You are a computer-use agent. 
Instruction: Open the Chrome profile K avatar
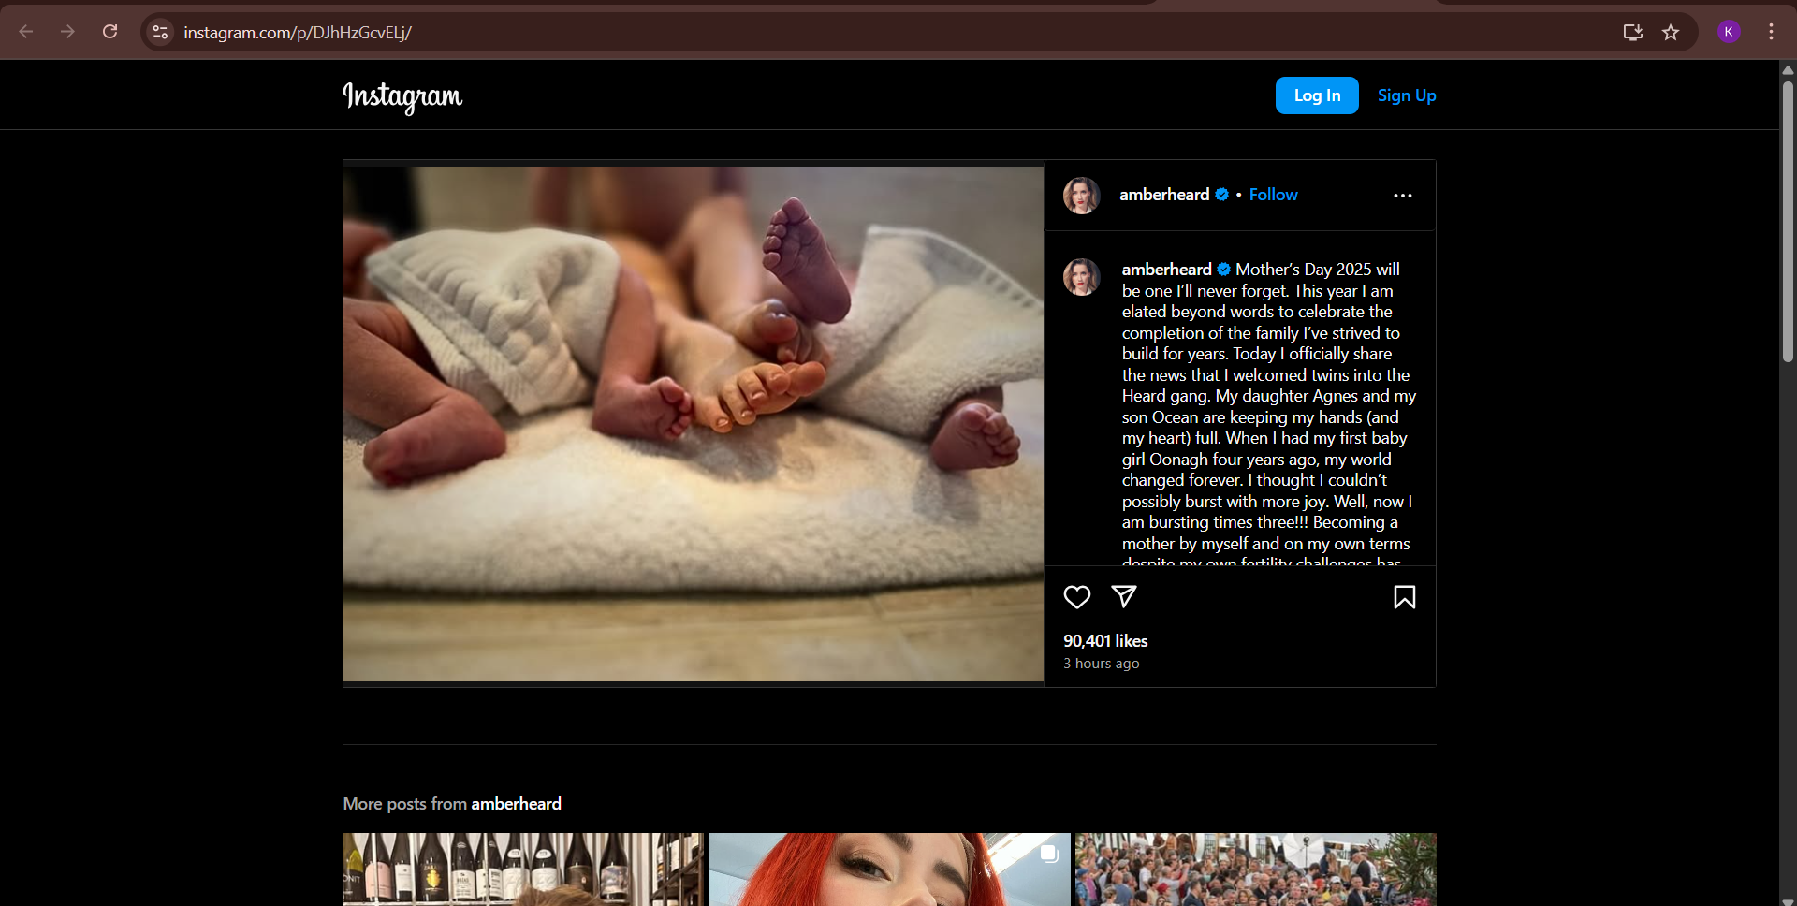pos(1729,32)
